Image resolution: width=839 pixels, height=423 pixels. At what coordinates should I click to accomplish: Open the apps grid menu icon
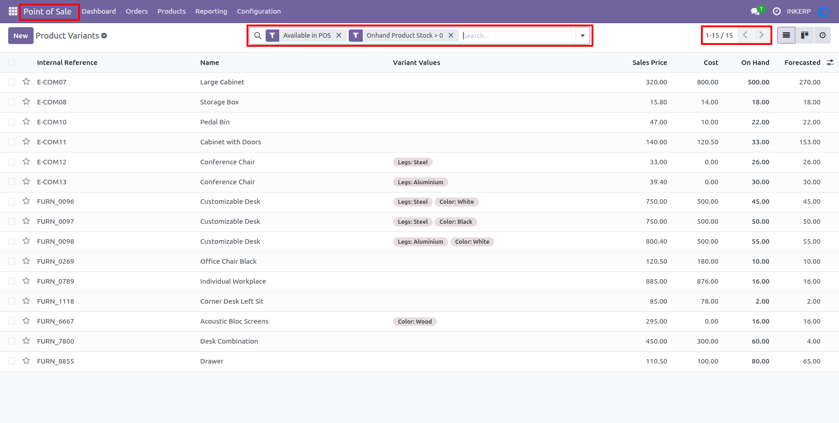[x=13, y=11]
